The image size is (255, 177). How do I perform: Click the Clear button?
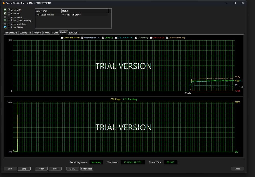(x=41, y=169)
